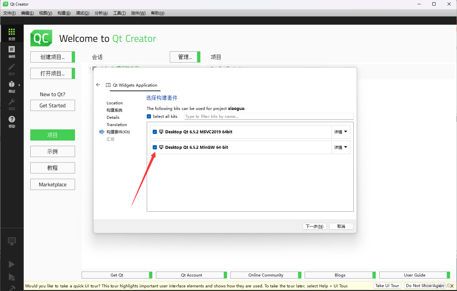The width and height of the screenshot is (457, 291).
Task: Click the kit selector monitor icon
Action: point(12,241)
